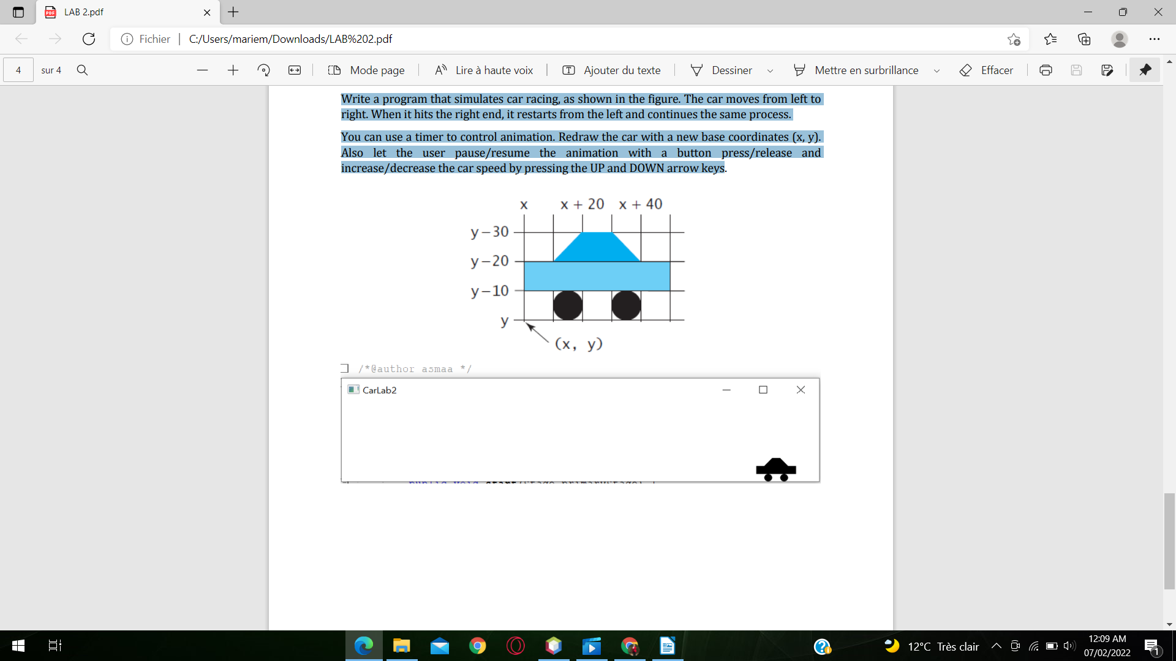This screenshot has width=1176, height=661.
Task: Open File Explorer from the taskbar
Action: (401, 646)
